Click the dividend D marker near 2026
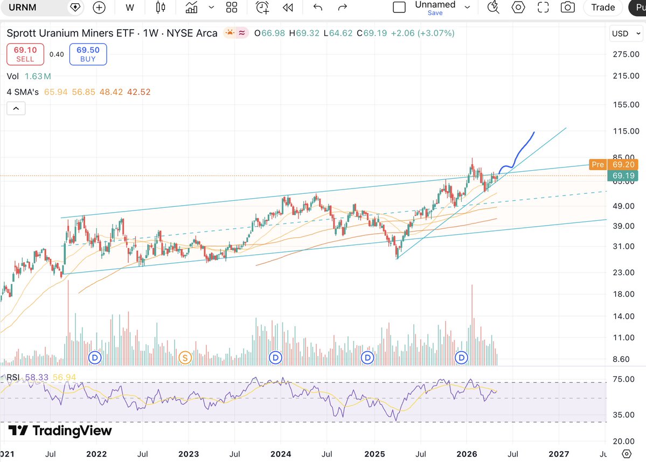The width and height of the screenshot is (646, 462). [x=461, y=358]
